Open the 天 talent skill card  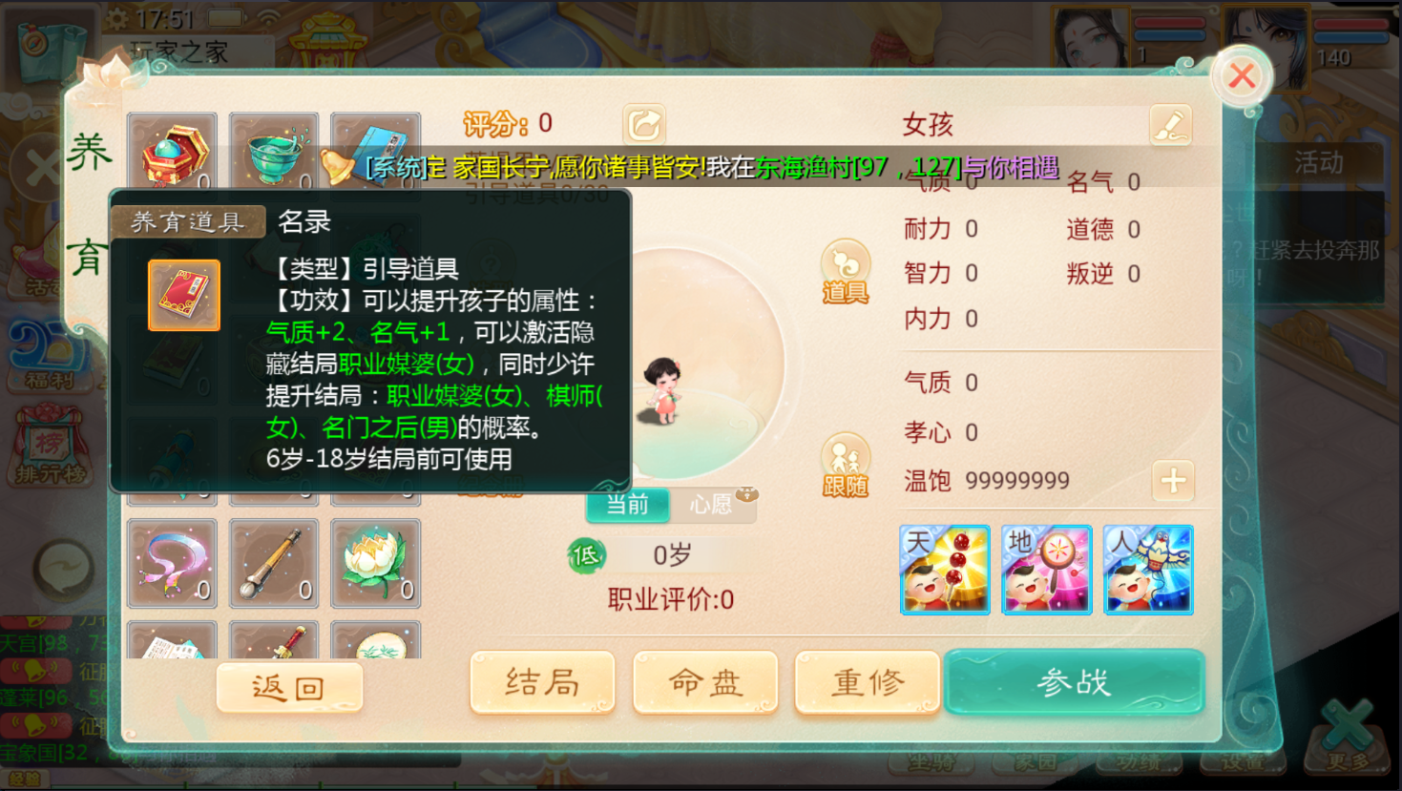tap(945, 570)
